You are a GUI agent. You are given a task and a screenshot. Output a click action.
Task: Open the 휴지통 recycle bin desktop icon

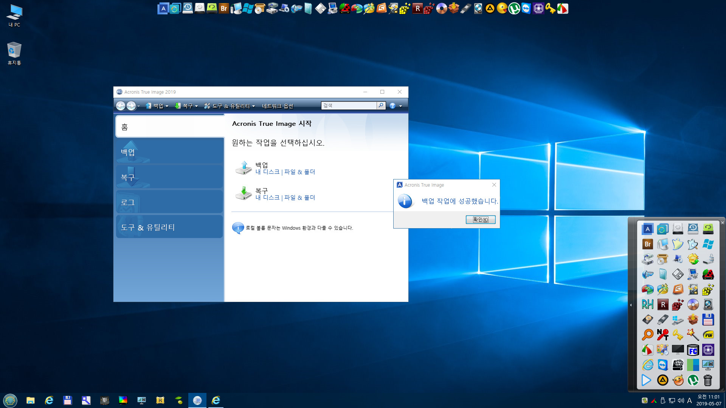[14, 53]
